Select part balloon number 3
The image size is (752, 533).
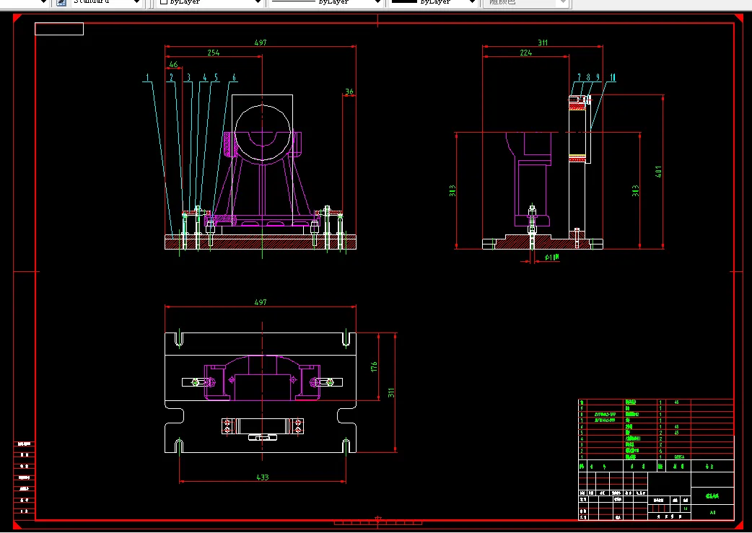pyautogui.click(x=188, y=77)
